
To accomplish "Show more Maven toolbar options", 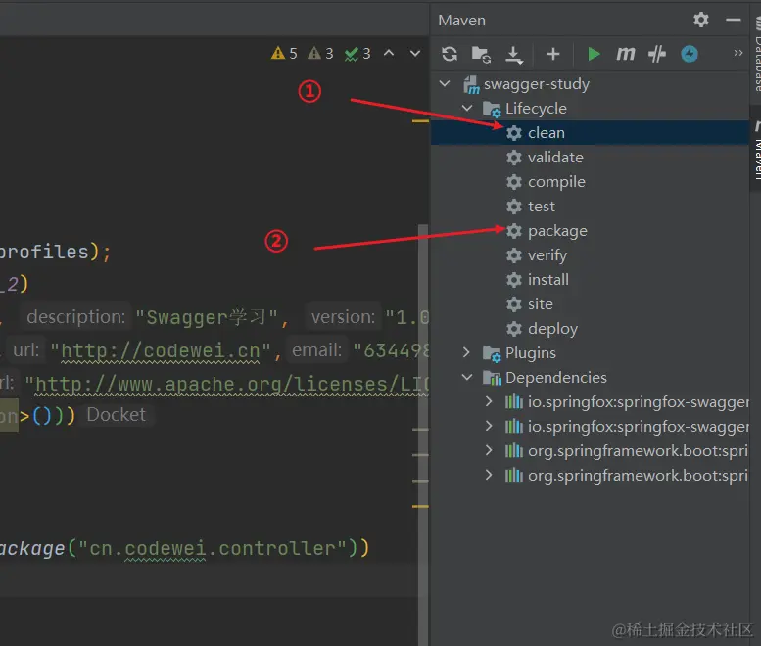I will click(737, 53).
